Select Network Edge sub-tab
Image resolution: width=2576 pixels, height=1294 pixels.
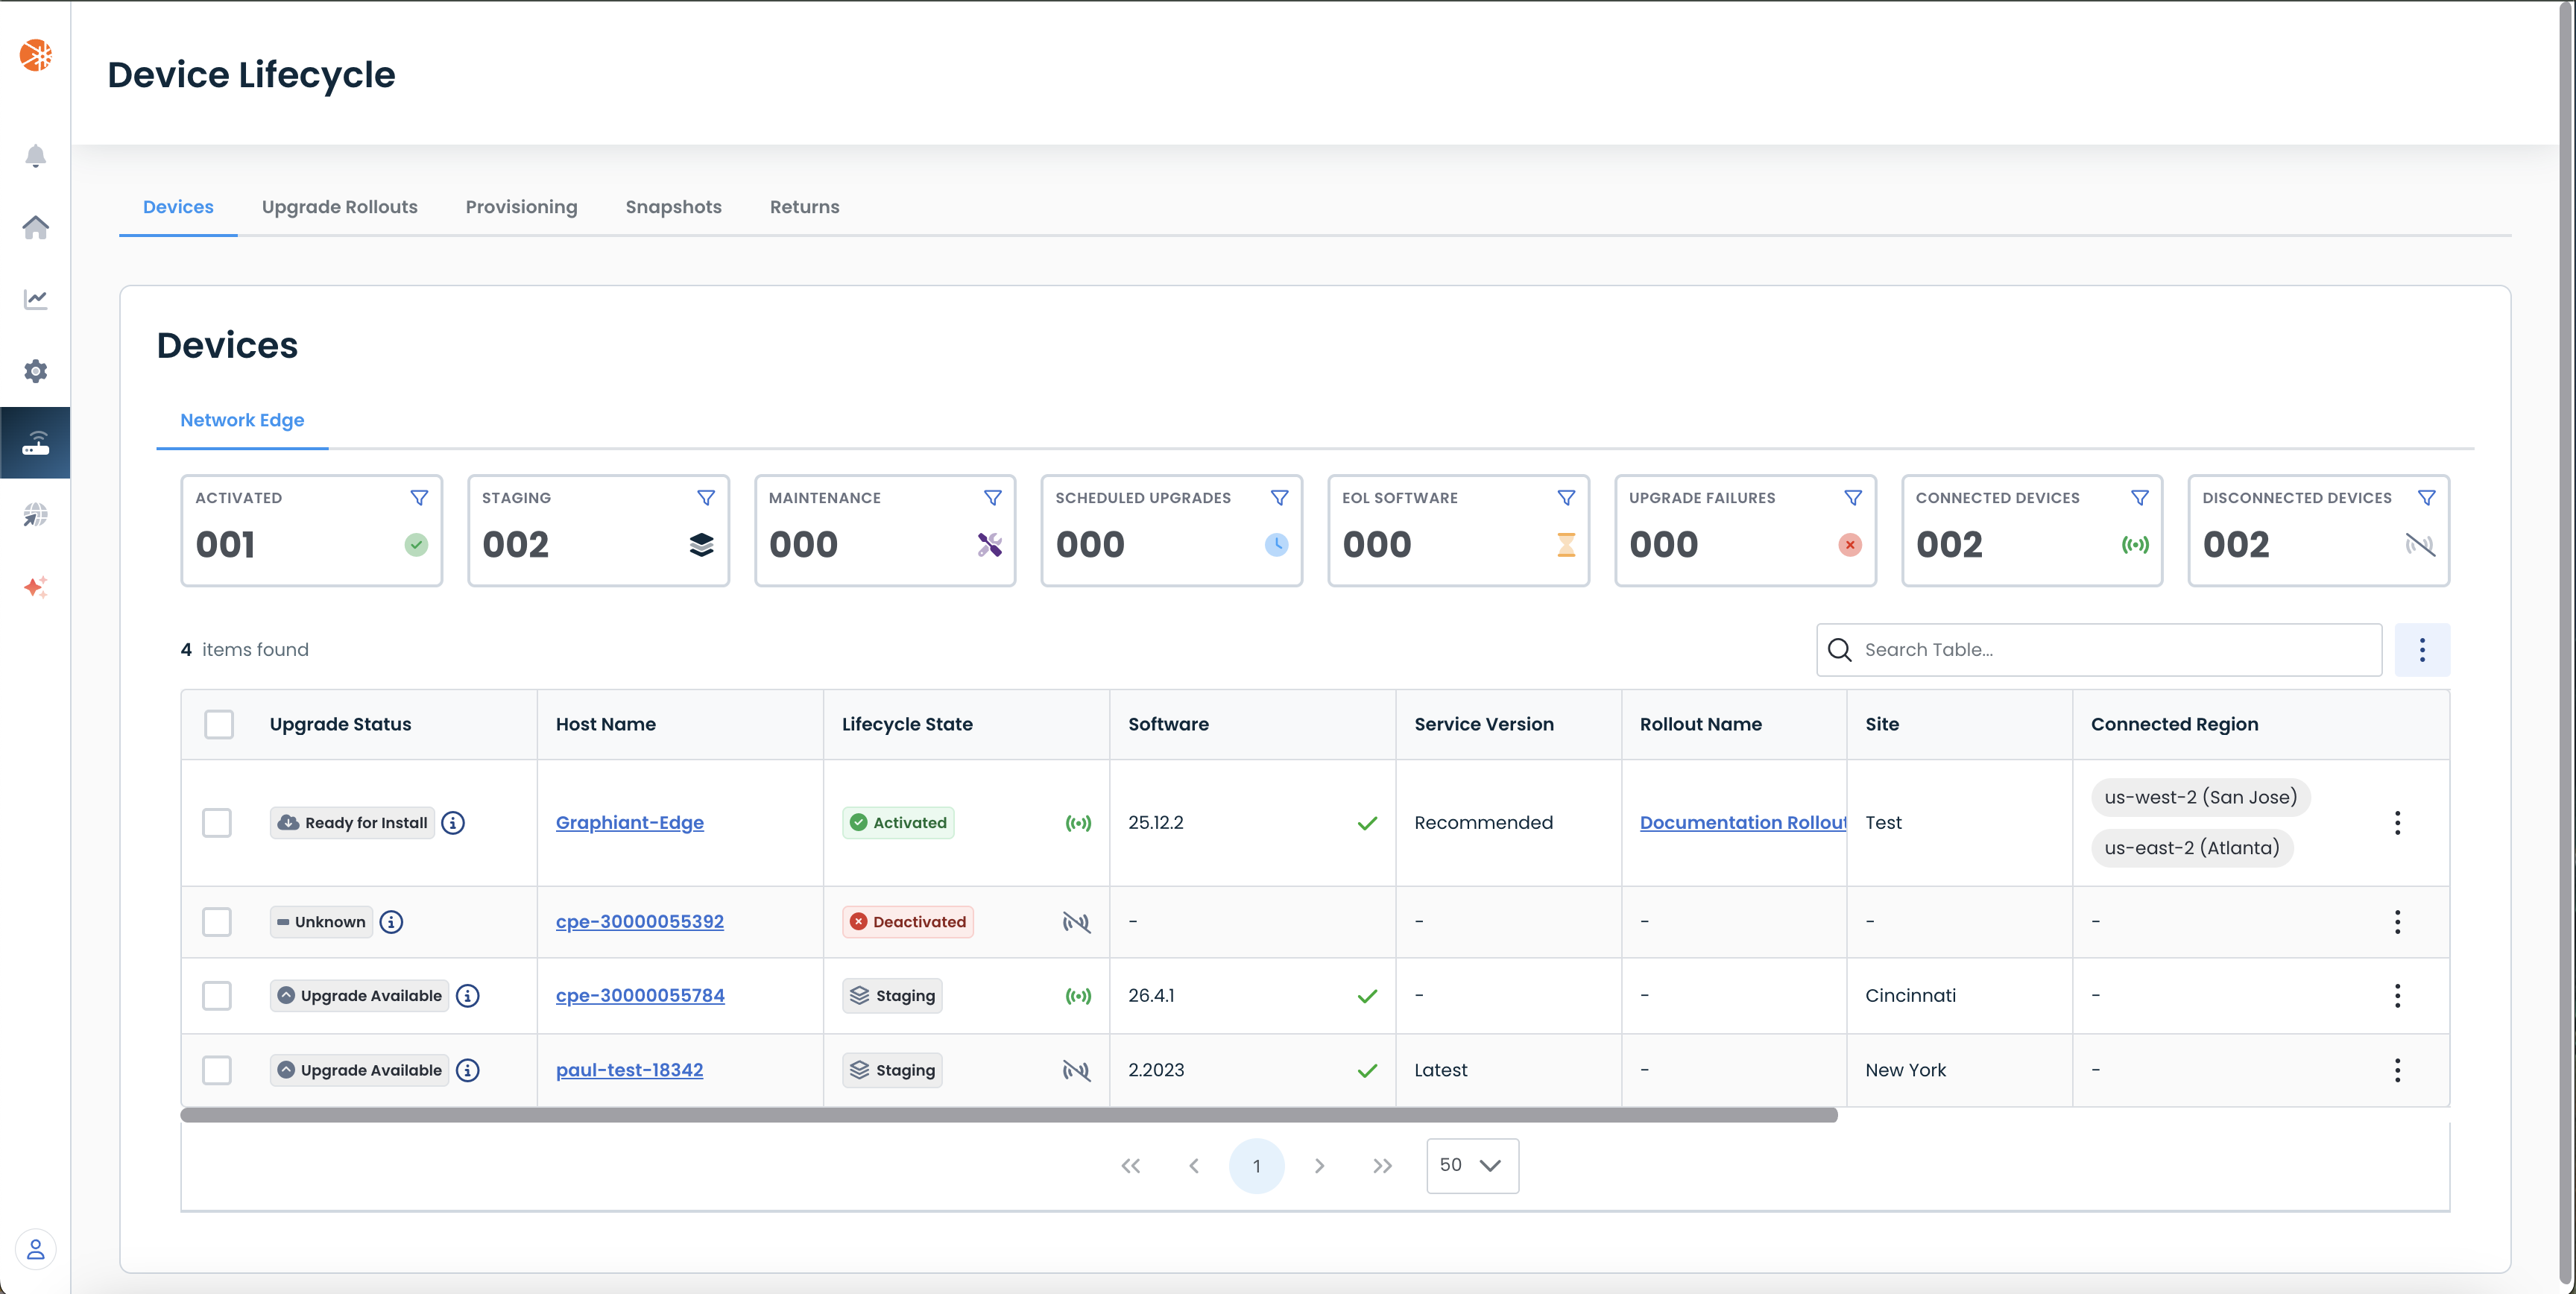242,421
